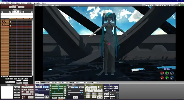Select the ON radio button
This screenshot has width=184, height=100.
22,96
